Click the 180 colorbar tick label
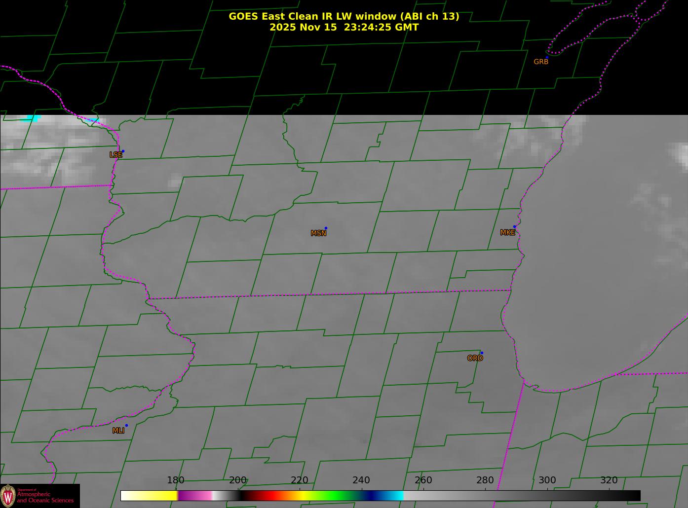Screen dimensions: 688x508 pyautogui.click(x=176, y=480)
